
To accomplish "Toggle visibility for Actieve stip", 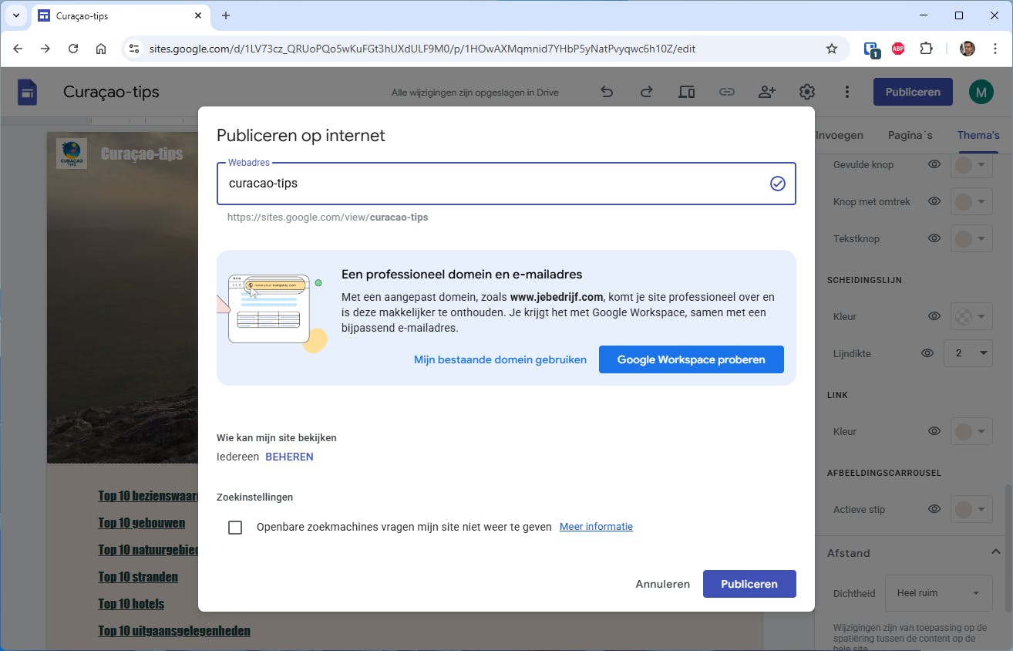I will (934, 509).
